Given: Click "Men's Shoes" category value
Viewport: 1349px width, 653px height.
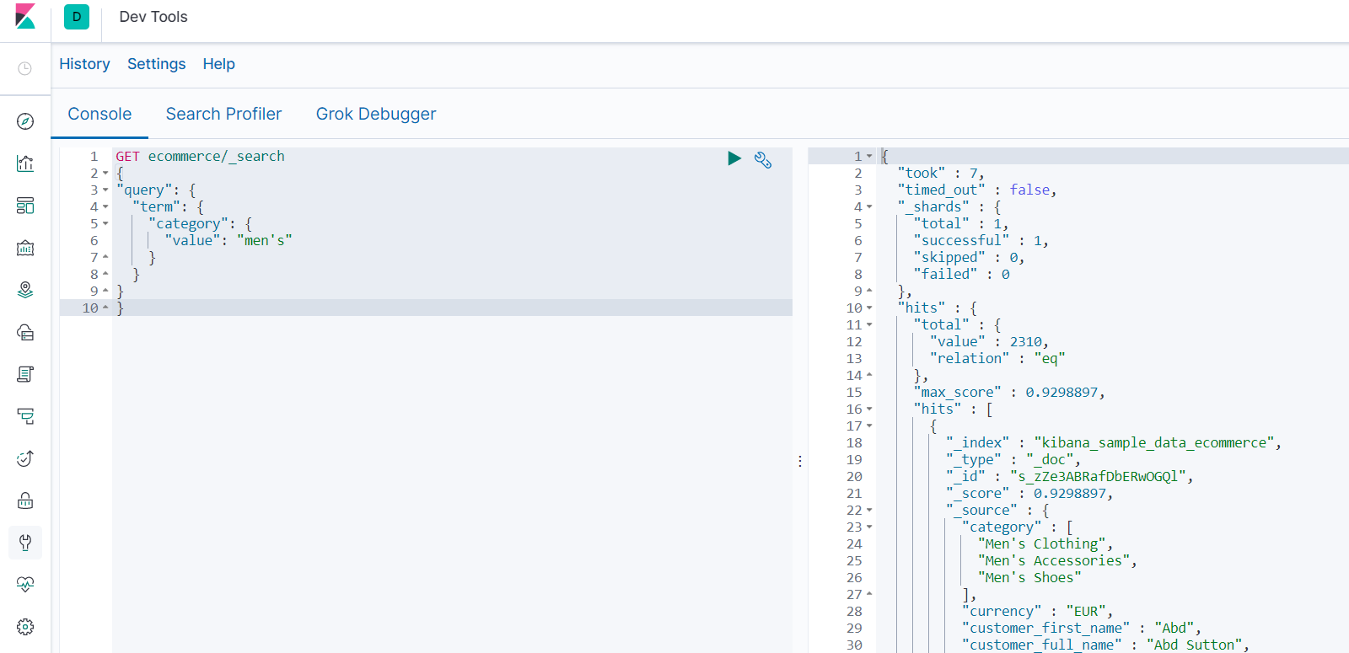Looking at the screenshot, I should (1029, 577).
